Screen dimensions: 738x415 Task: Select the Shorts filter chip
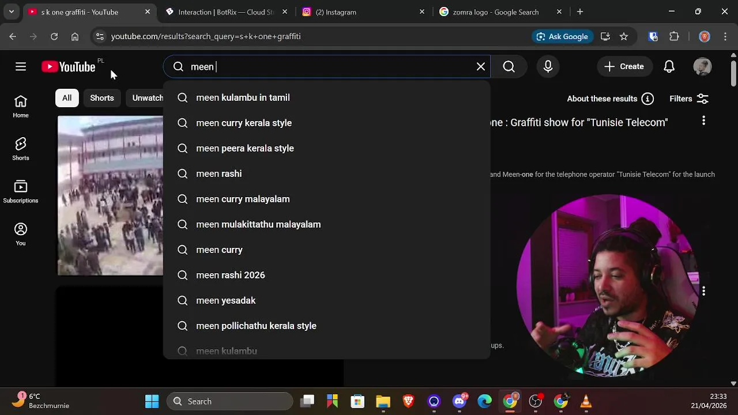(102, 98)
